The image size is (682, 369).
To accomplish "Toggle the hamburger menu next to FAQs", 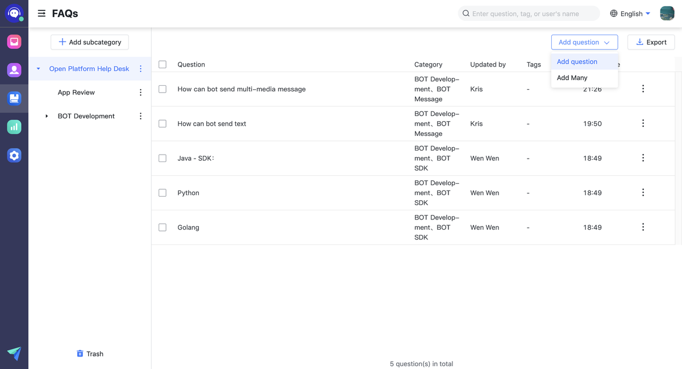I will point(41,13).
